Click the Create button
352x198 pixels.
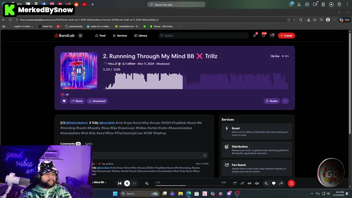point(286,35)
